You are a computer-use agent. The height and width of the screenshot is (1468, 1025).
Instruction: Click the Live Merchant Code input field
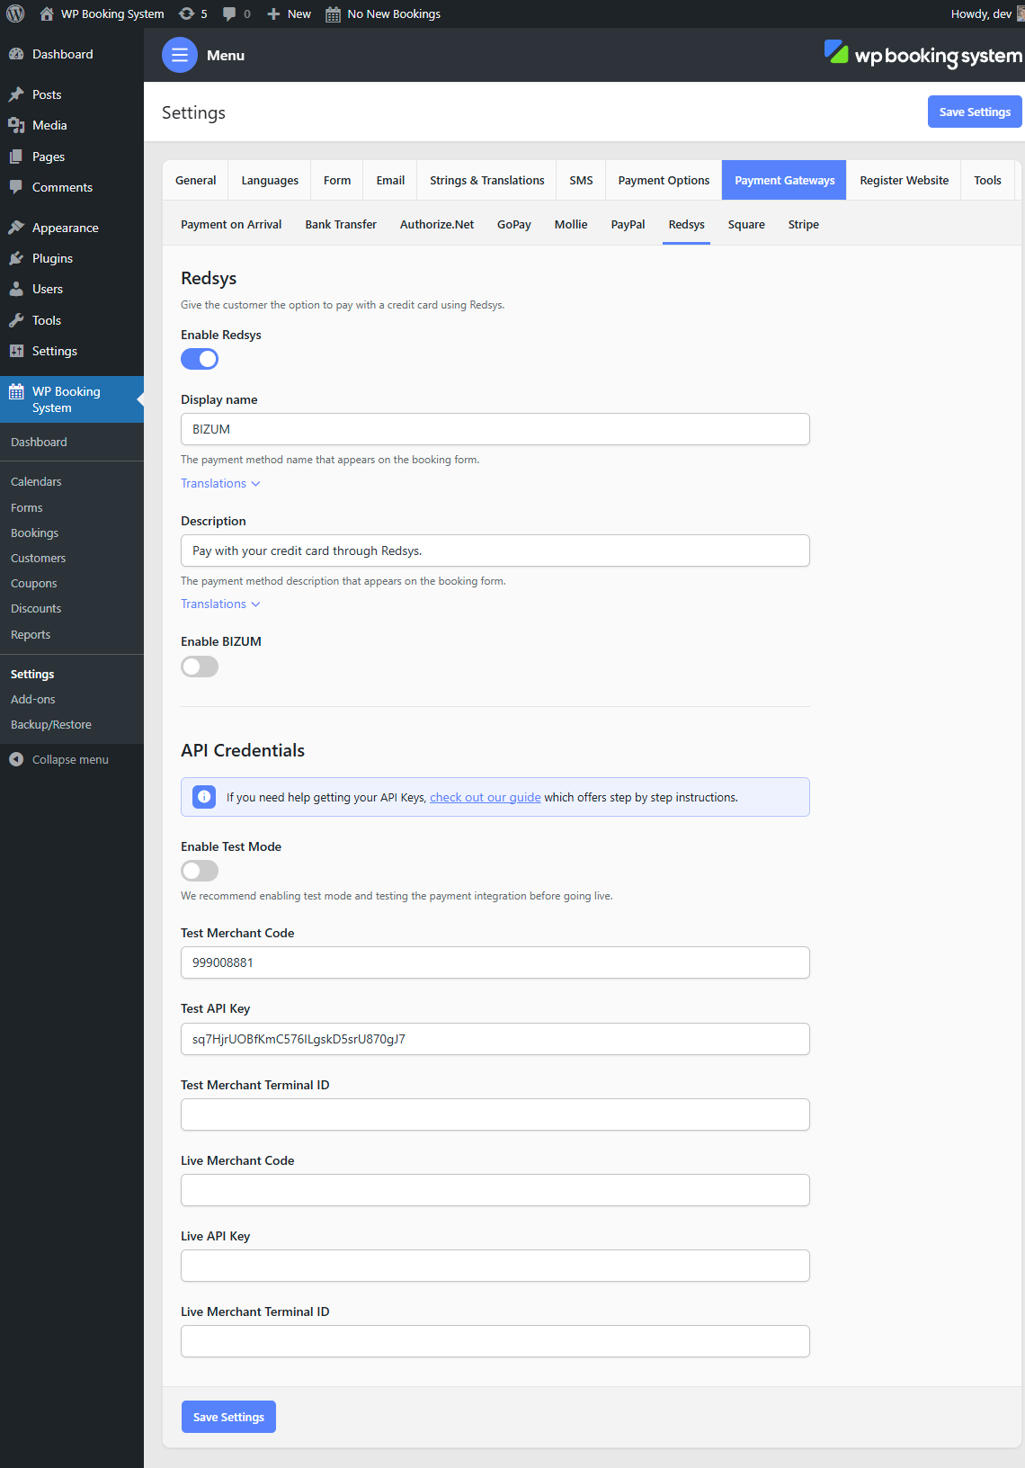coord(495,1190)
